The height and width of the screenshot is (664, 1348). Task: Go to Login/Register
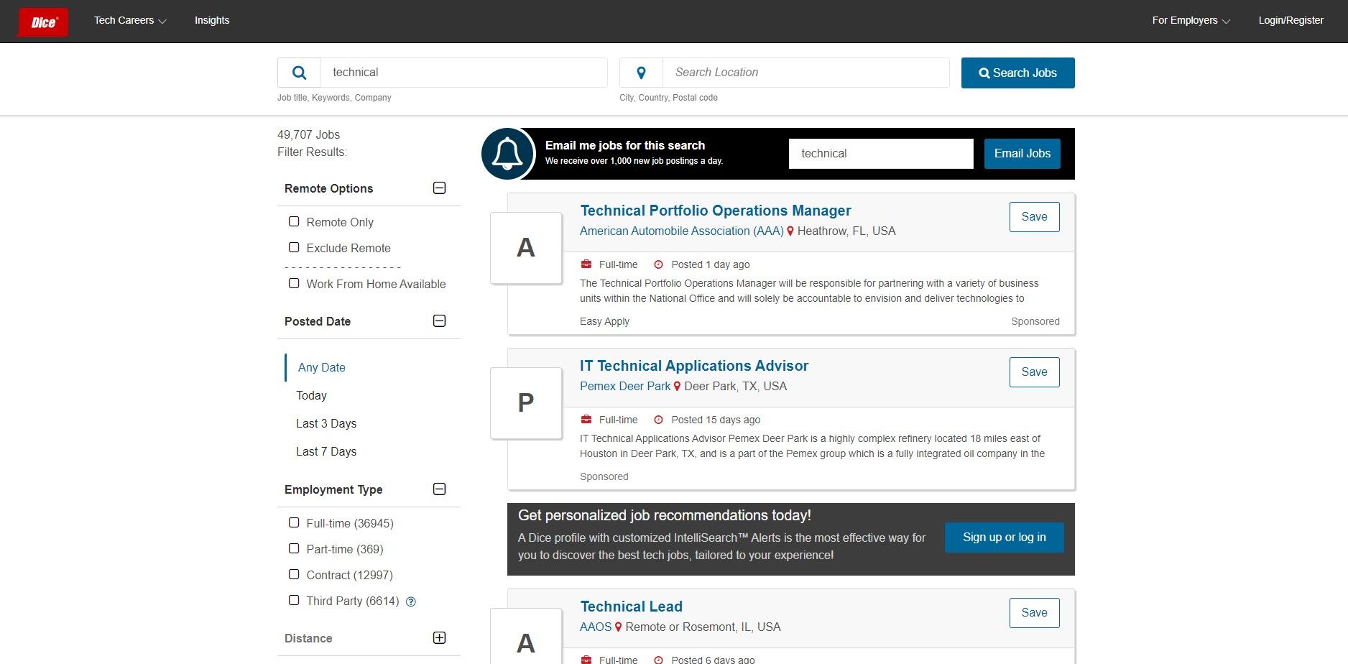[x=1291, y=20]
